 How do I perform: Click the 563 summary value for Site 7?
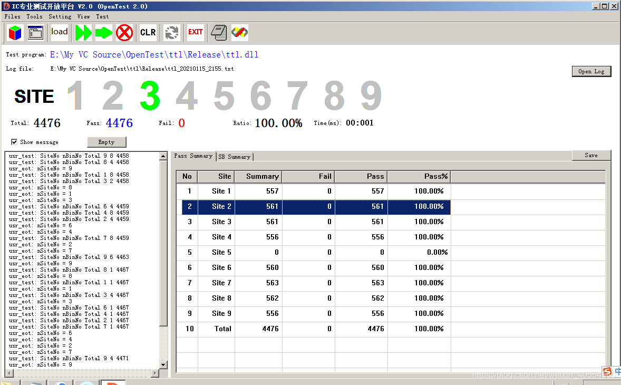click(x=273, y=283)
